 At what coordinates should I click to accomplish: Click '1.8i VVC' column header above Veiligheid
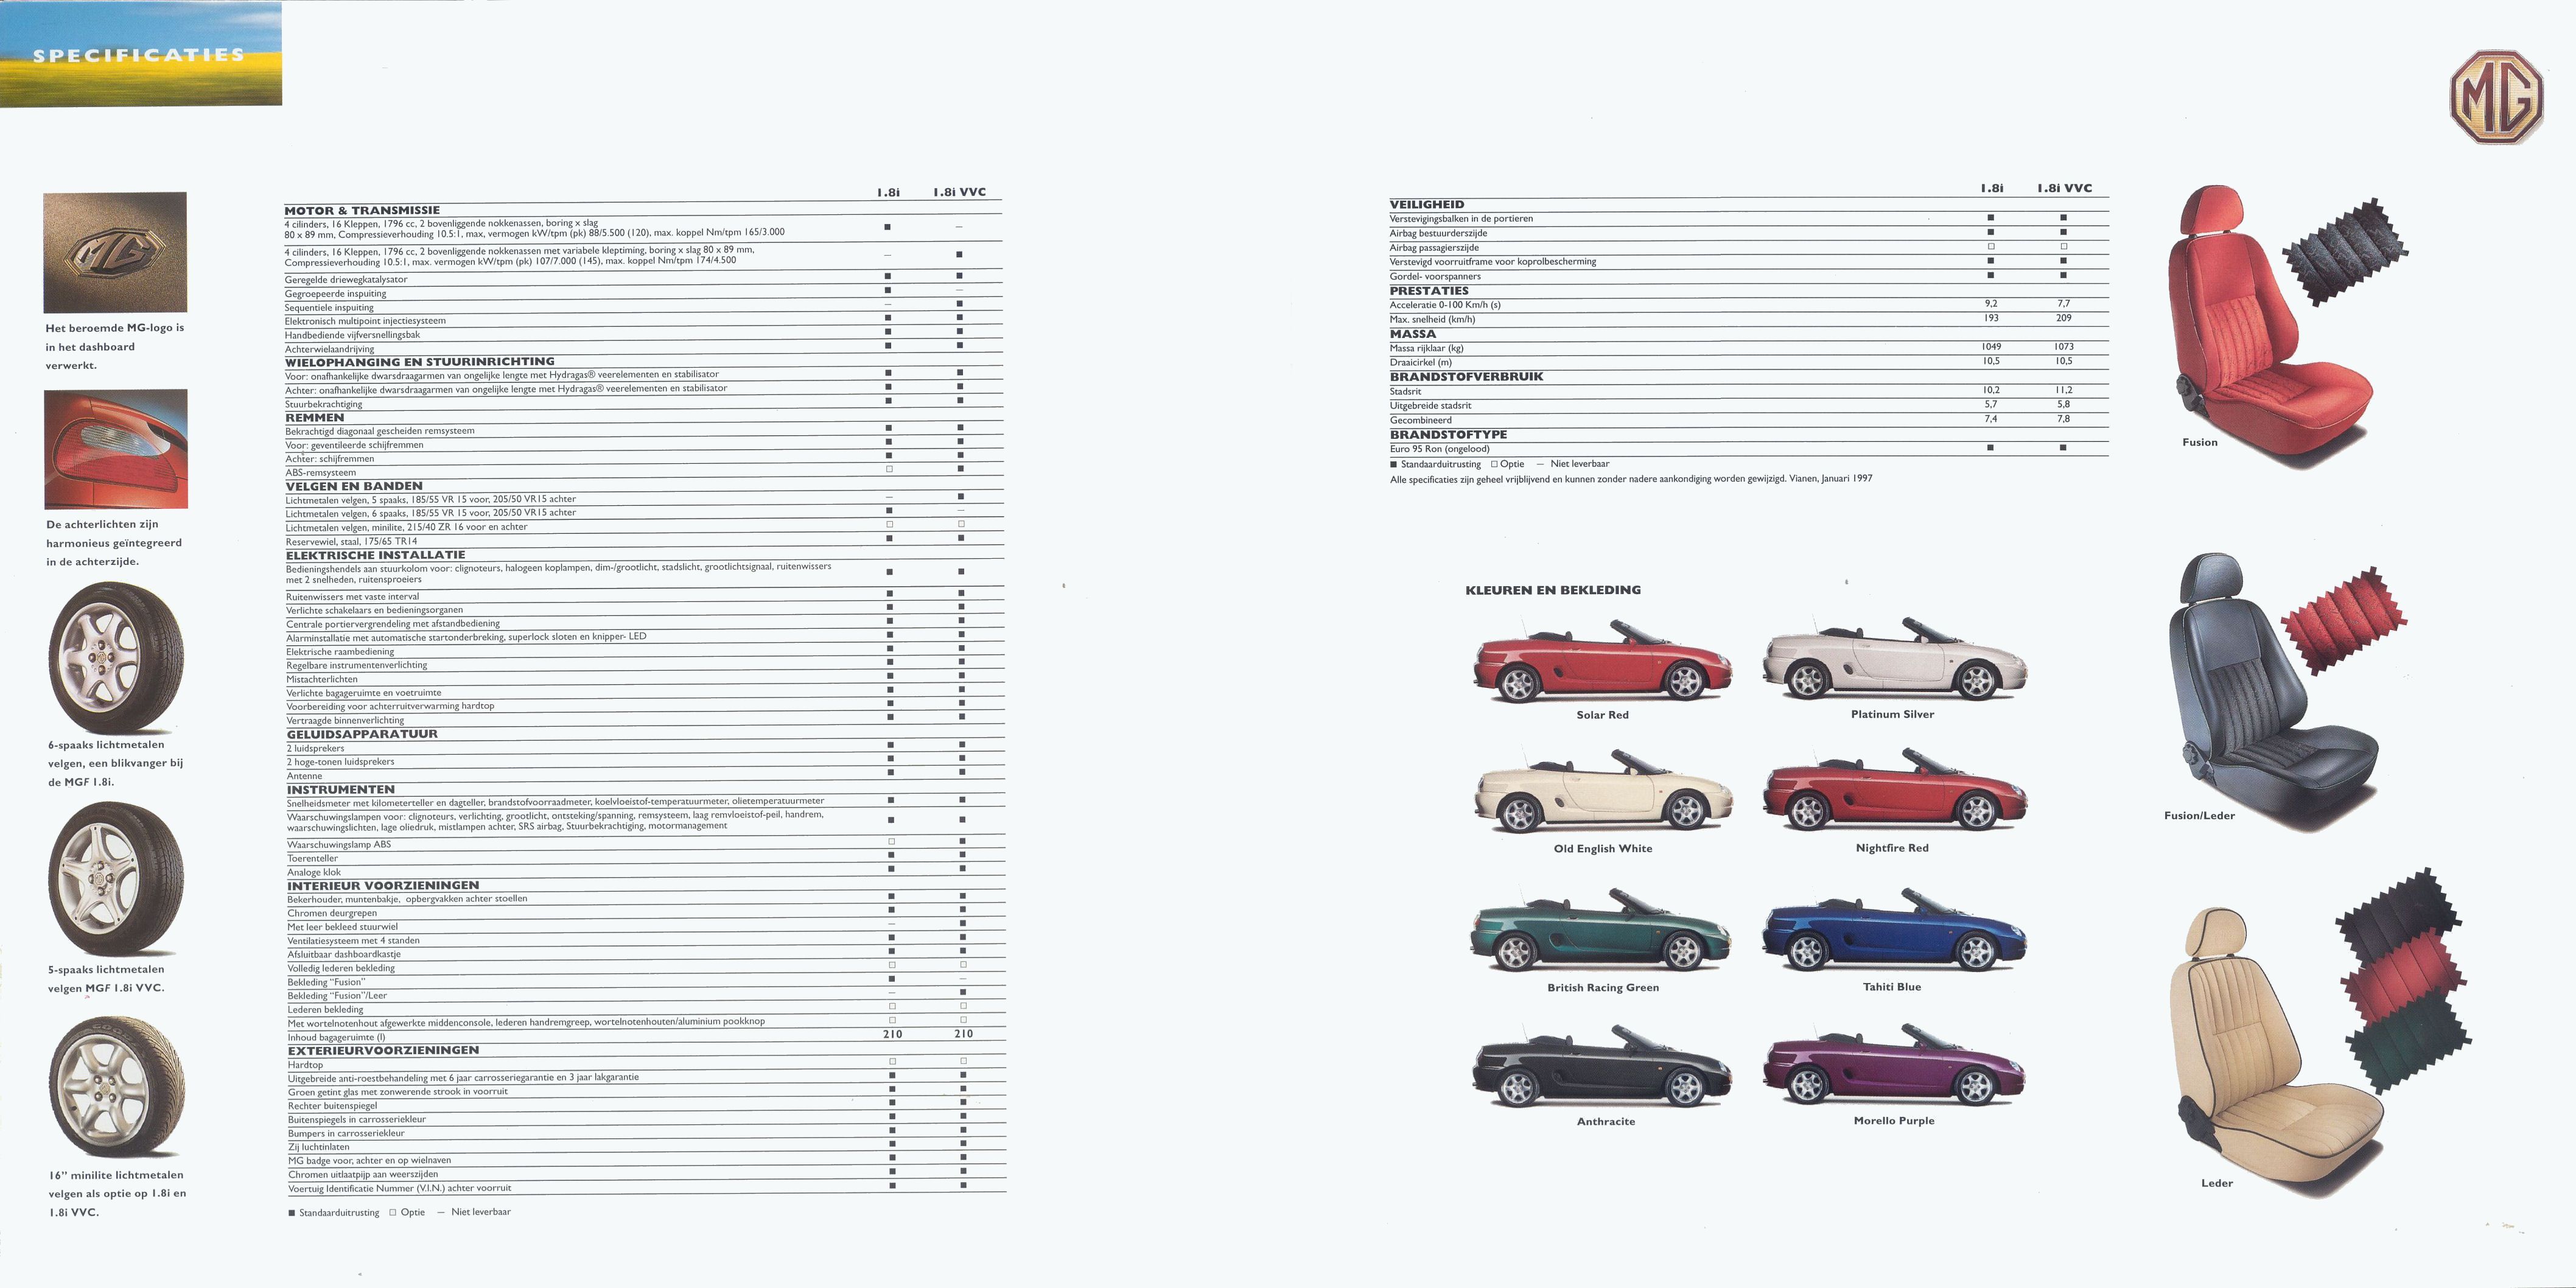pos(2064,188)
